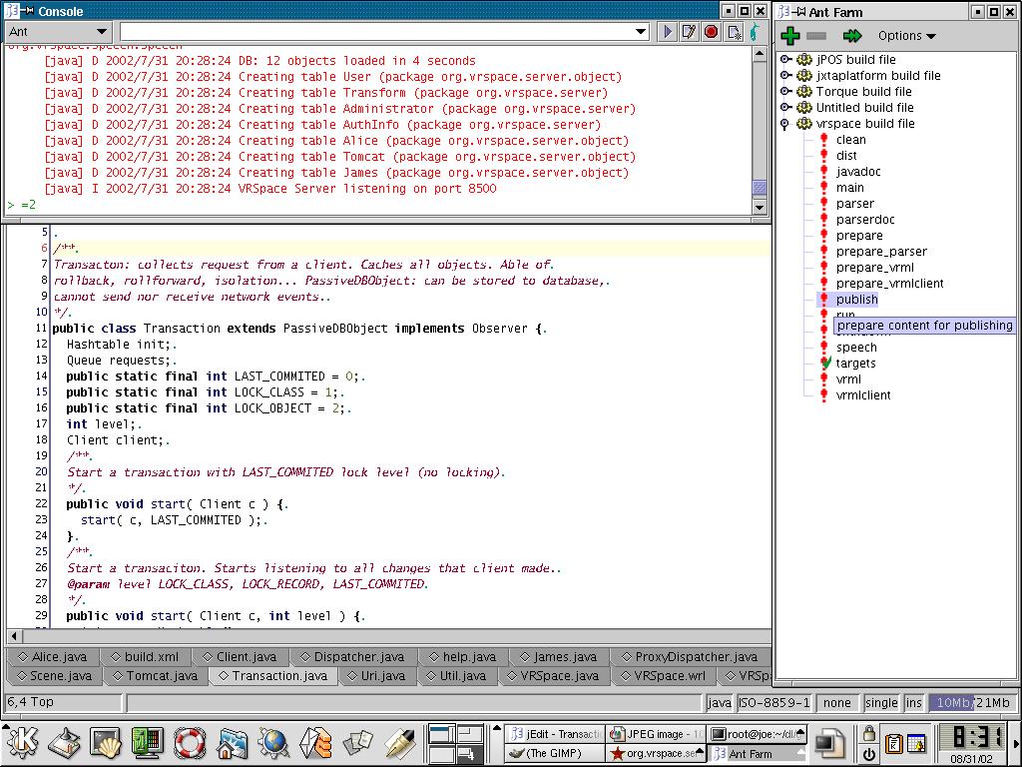Toggle the 'none' folding mode in status bar
Screen dimensions: 1022x767
836,703
